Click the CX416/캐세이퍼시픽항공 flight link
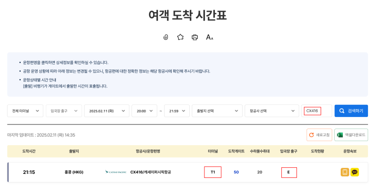The width and height of the screenshot is (374, 187). coord(151,172)
